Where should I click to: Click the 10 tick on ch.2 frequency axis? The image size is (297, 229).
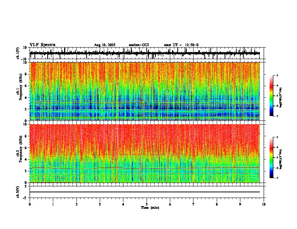25,124
